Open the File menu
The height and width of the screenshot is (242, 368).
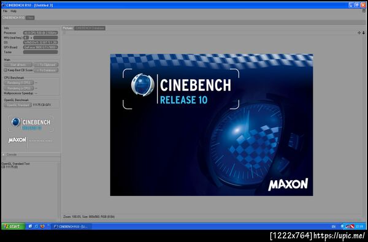(5, 11)
